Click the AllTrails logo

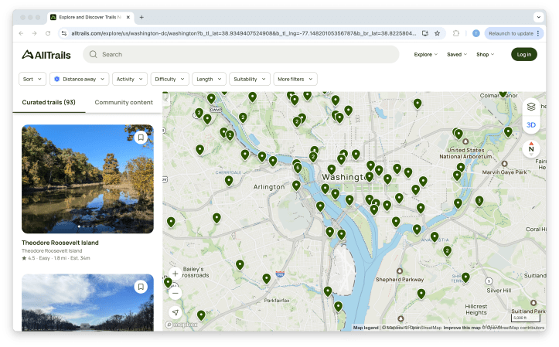pyautogui.click(x=48, y=54)
